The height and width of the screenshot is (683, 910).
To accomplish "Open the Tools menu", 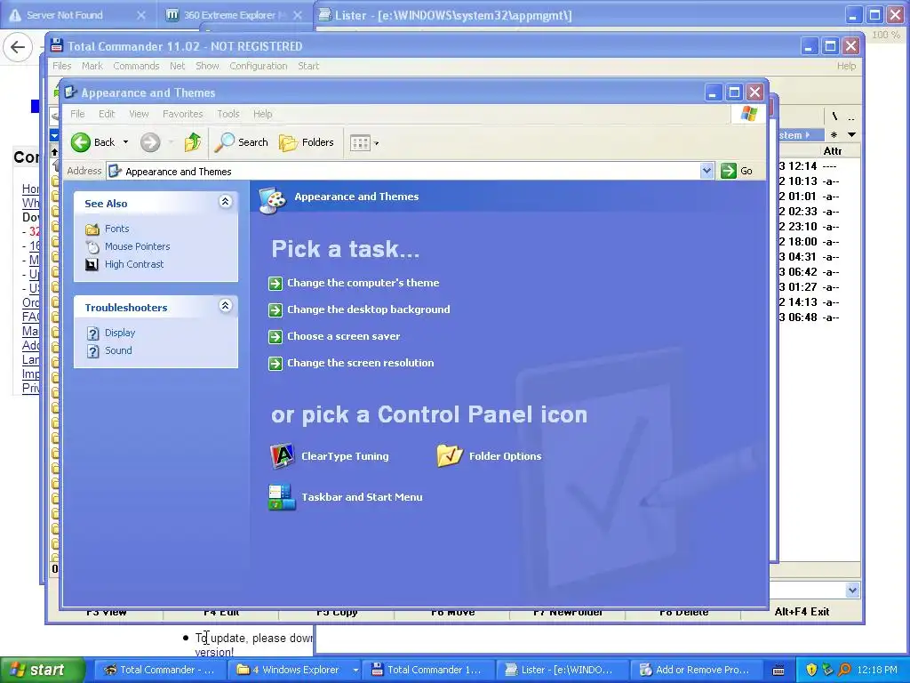I will 228,114.
